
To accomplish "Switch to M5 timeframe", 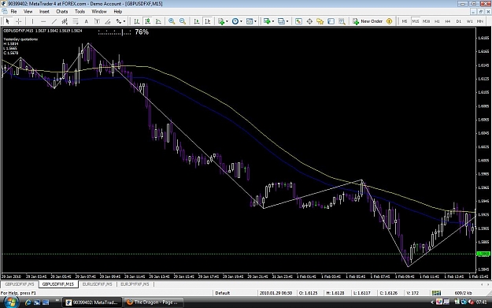I will click(405, 21).
